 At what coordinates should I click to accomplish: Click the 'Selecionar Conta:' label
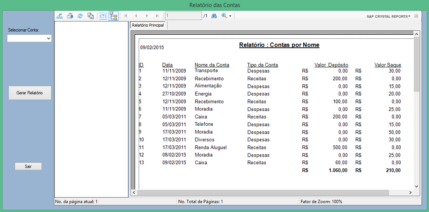tap(24, 30)
